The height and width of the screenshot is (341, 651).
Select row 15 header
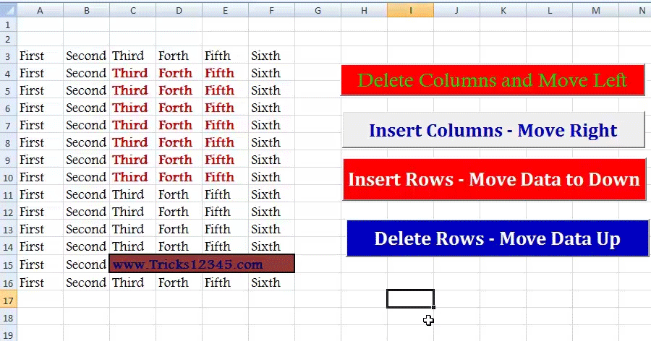pos(8,264)
